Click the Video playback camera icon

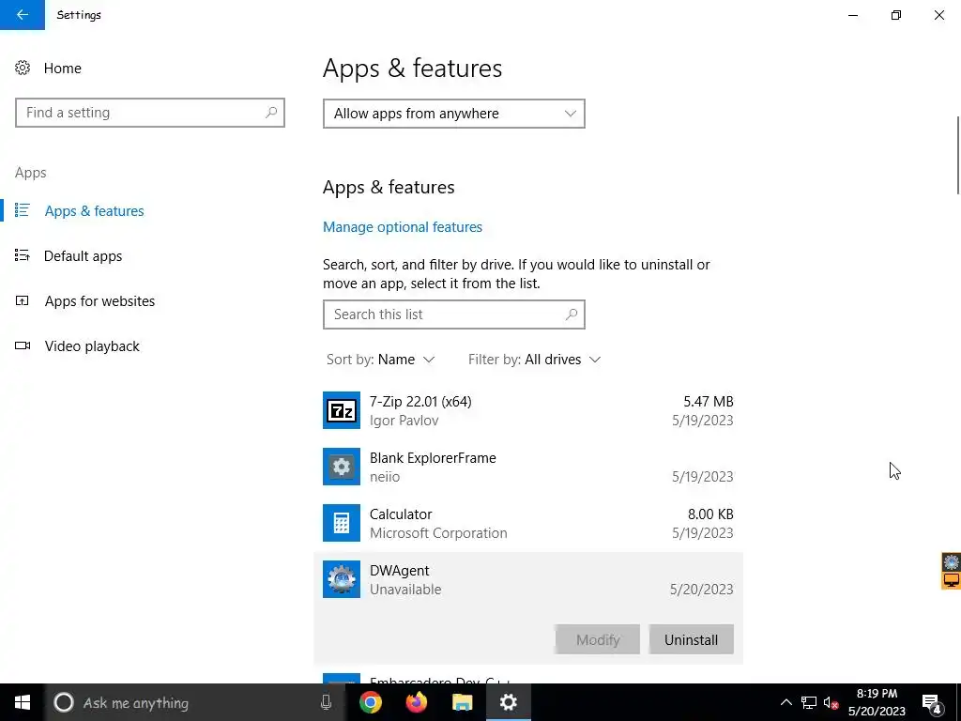pyautogui.click(x=23, y=345)
